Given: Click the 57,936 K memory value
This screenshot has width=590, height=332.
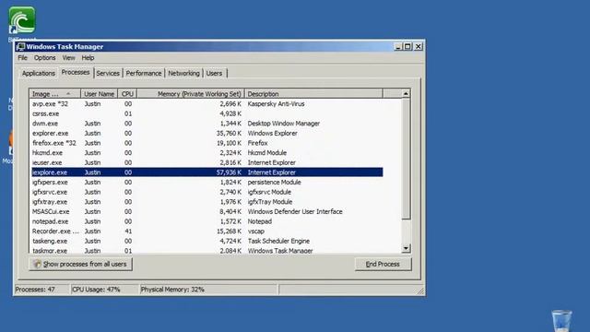Looking at the screenshot, I should tap(229, 172).
